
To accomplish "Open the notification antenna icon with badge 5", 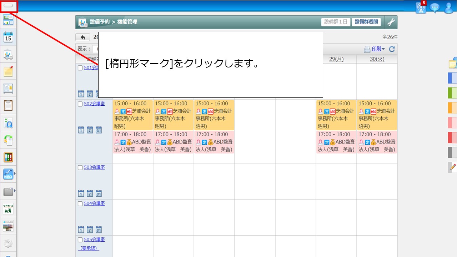I will coord(421,8).
